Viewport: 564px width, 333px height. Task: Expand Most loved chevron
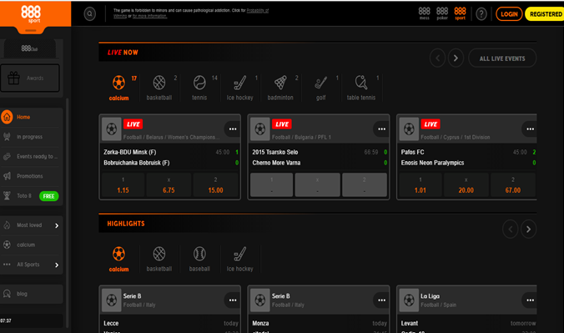pyautogui.click(x=57, y=225)
